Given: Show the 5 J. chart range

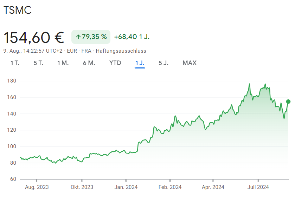Looking at the screenshot, I should [x=163, y=63].
